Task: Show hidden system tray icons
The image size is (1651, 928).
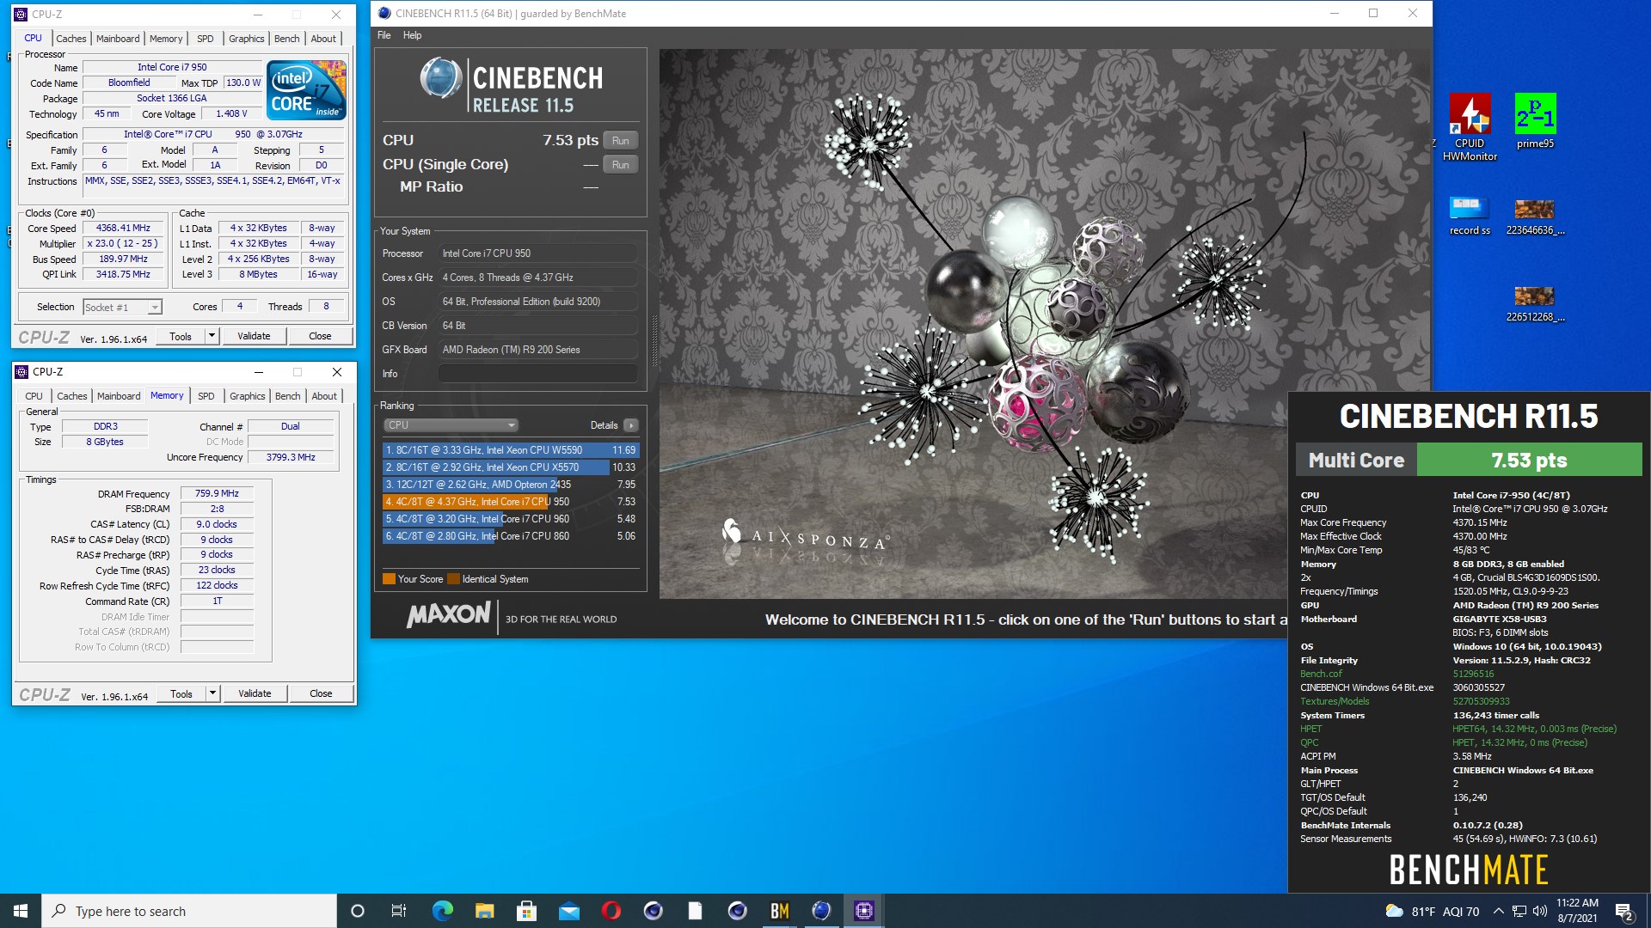Action: click(x=1498, y=911)
